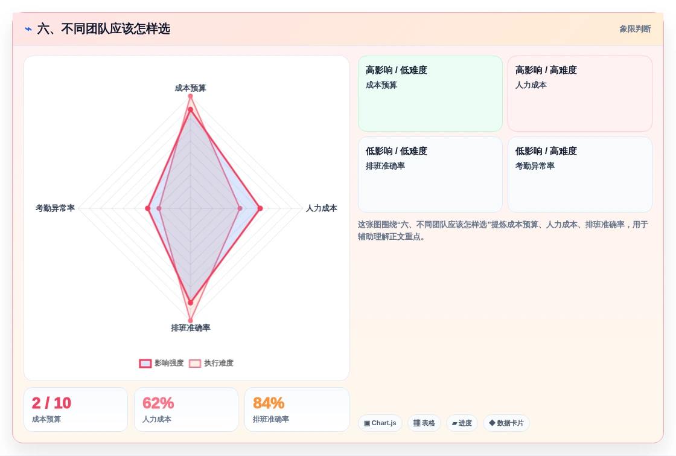
Task: Click the grid icon in 表格 chip
Action: pyautogui.click(x=416, y=423)
